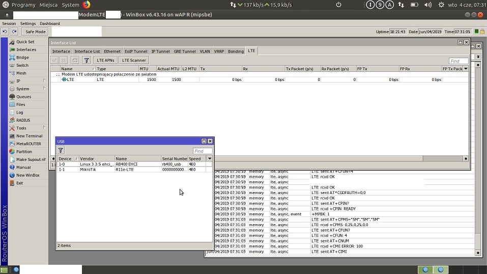
Task: Toggle Safe Mode
Action: pos(36,32)
